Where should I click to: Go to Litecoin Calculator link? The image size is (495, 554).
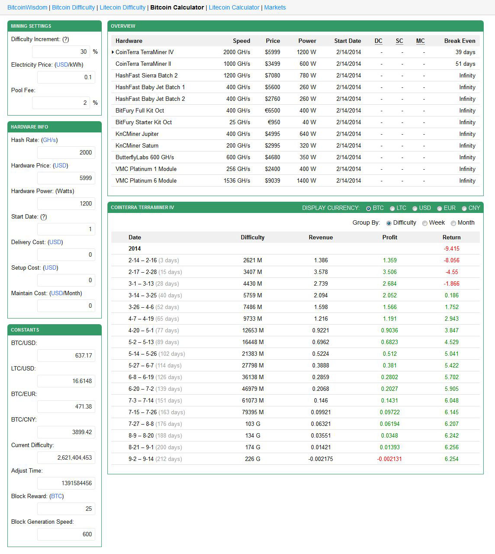(234, 7)
